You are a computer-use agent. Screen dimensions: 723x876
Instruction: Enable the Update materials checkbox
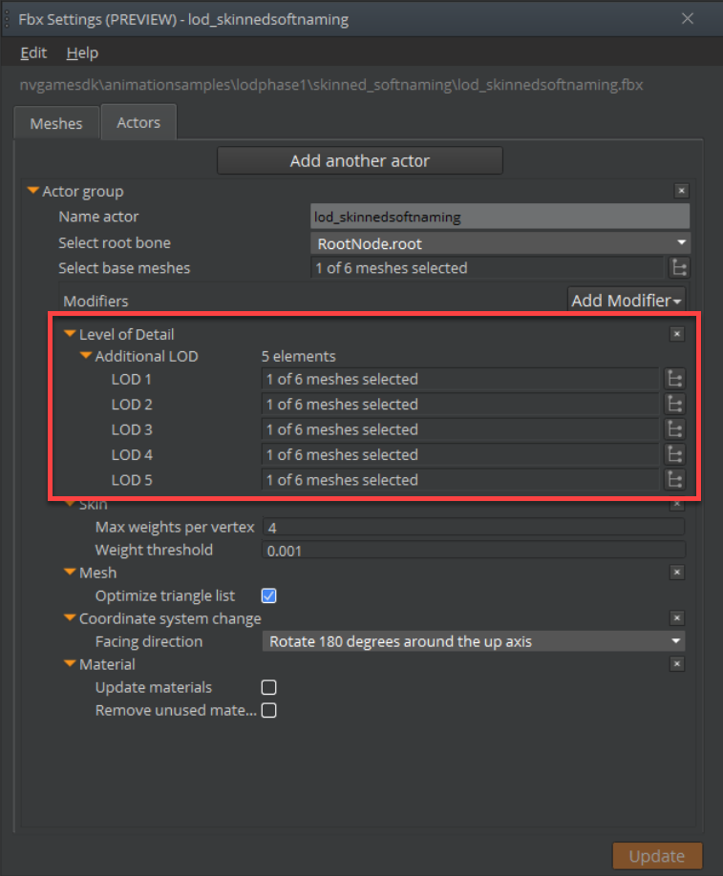click(268, 687)
